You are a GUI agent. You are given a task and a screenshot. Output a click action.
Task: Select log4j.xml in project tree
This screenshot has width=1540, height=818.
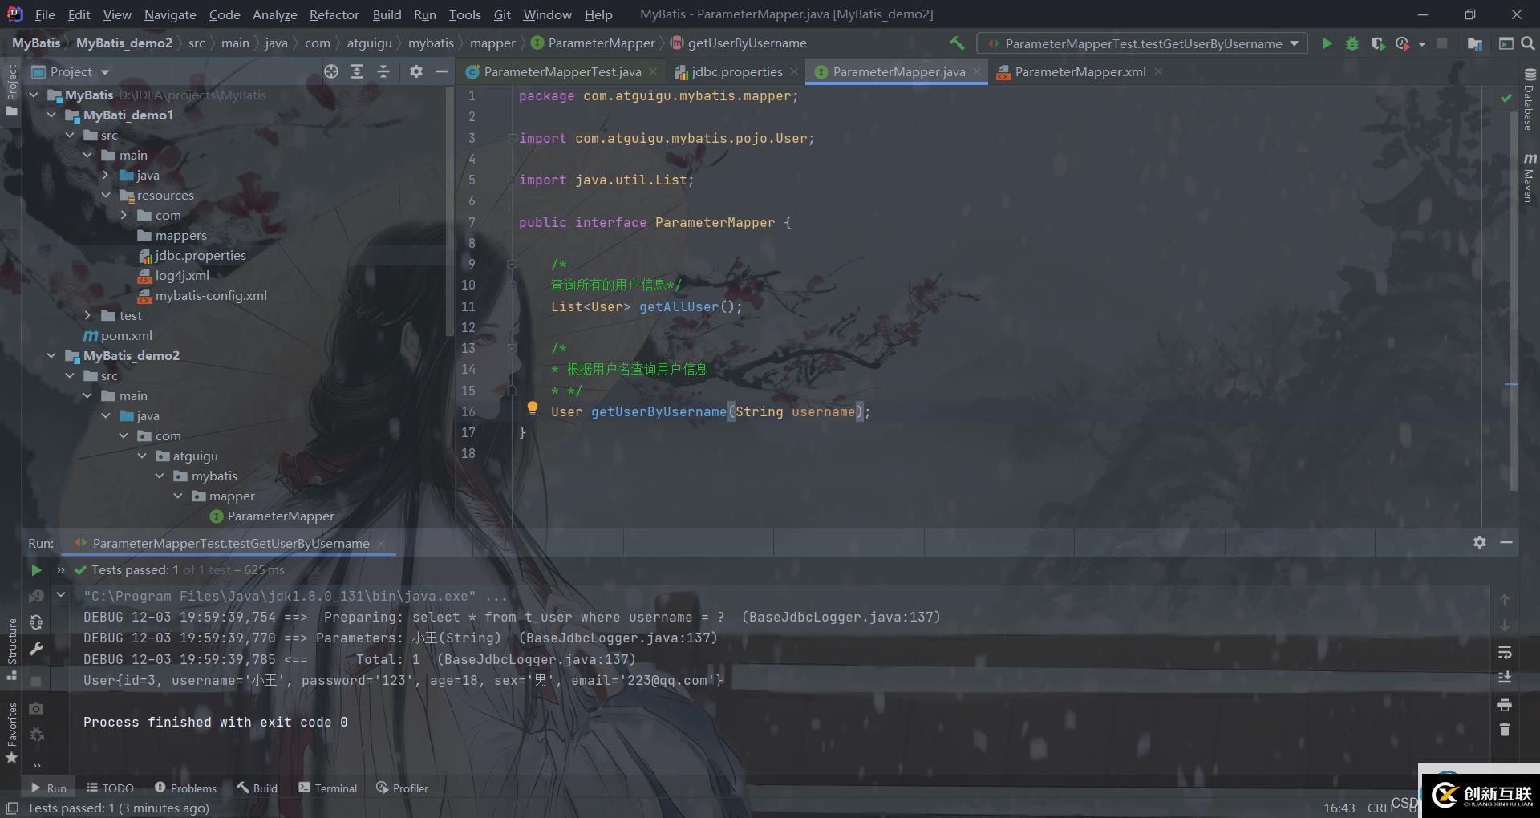182,275
